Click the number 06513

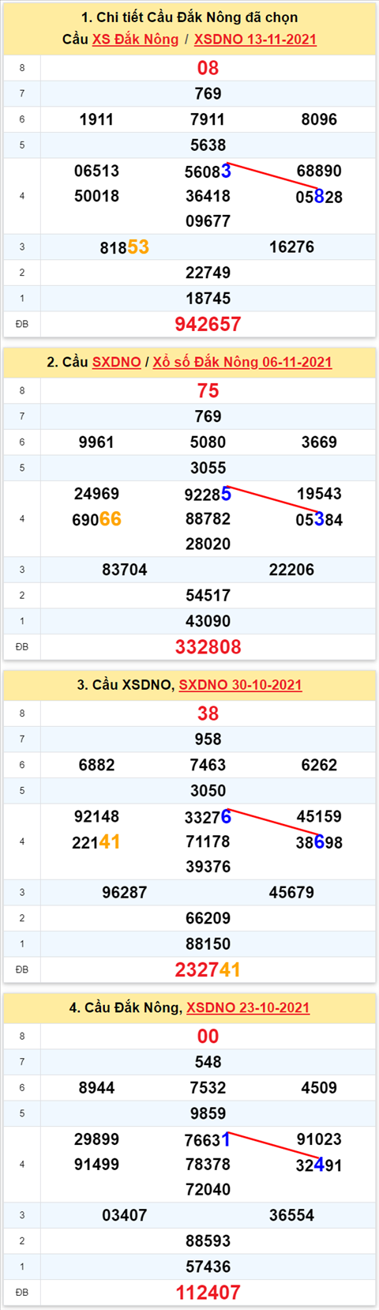[96, 171]
